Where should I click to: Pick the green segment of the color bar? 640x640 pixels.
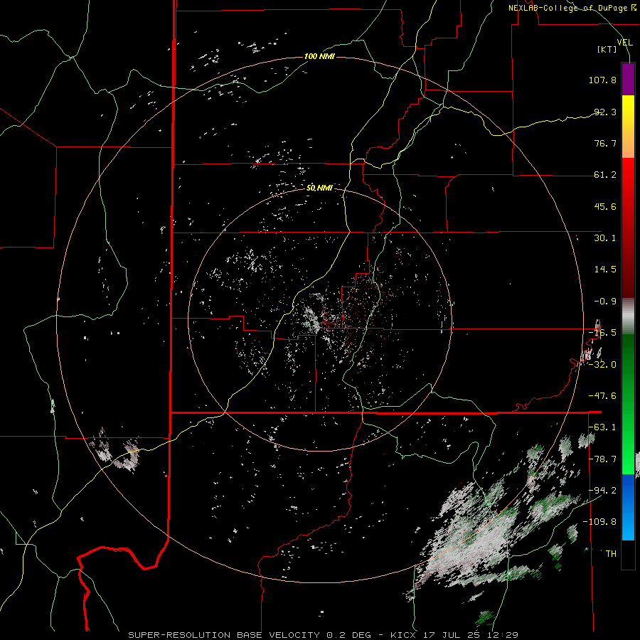[x=628, y=404]
